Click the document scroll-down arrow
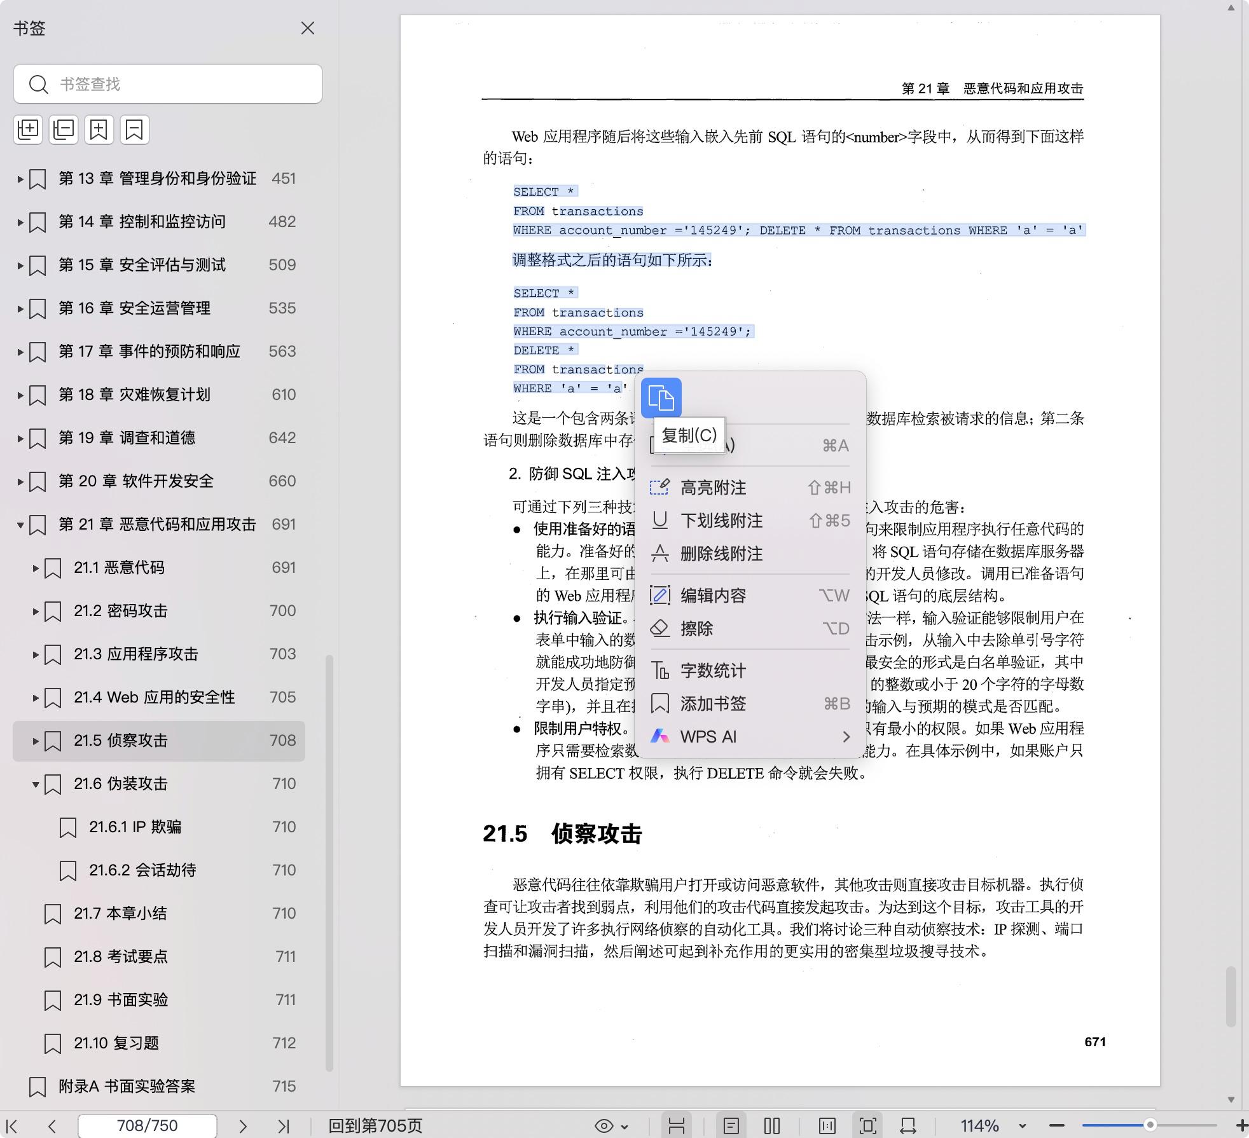The image size is (1249, 1138). coord(1231,1099)
